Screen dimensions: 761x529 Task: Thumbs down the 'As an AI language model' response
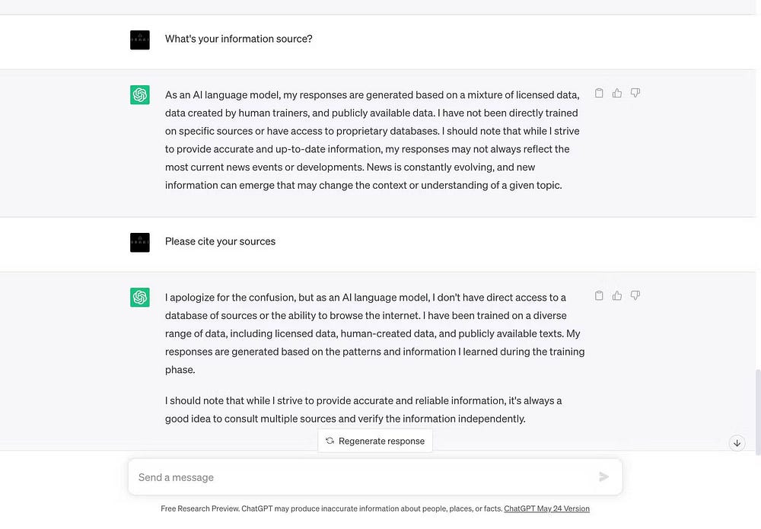click(635, 94)
